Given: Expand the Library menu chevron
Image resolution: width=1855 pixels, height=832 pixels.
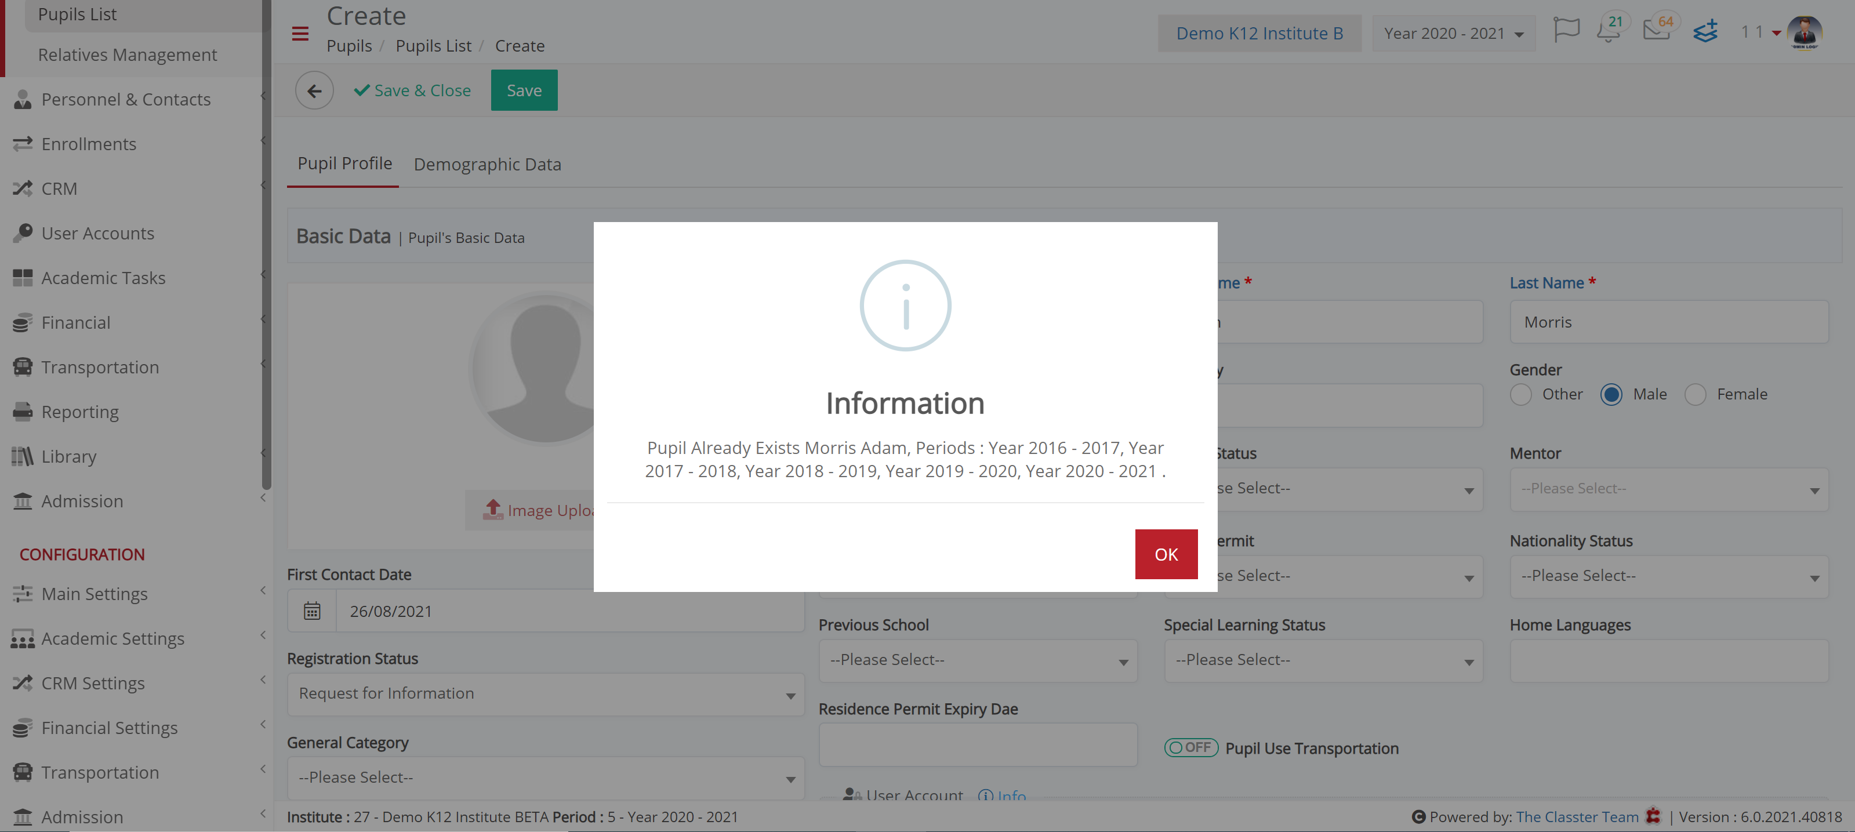Looking at the screenshot, I should click(x=263, y=453).
